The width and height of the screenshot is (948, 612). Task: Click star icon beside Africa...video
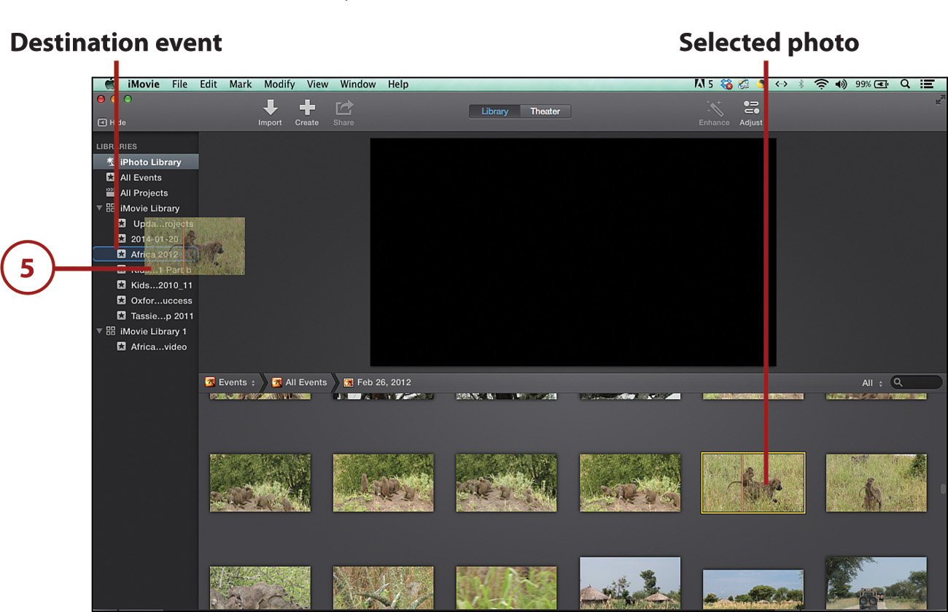(x=122, y=346)
